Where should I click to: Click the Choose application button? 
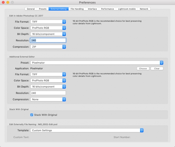click(x=143, y=69)
